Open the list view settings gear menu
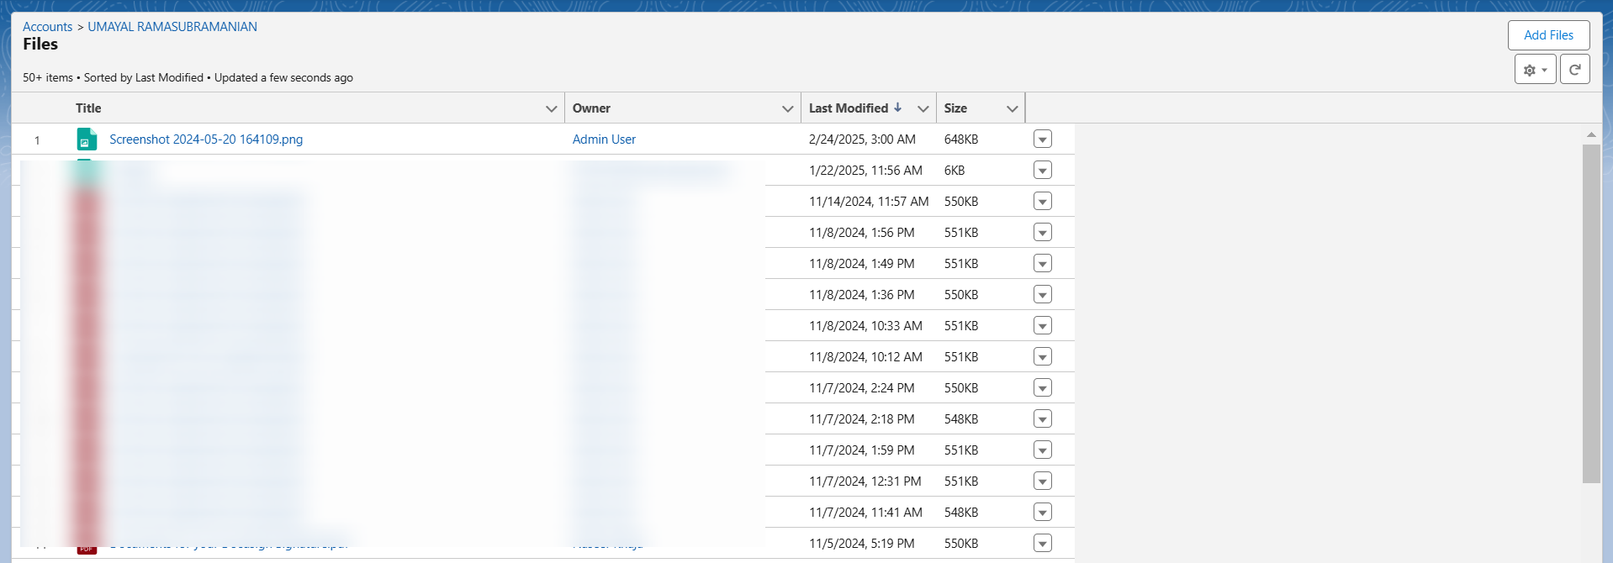 [x=1535, y=70]
